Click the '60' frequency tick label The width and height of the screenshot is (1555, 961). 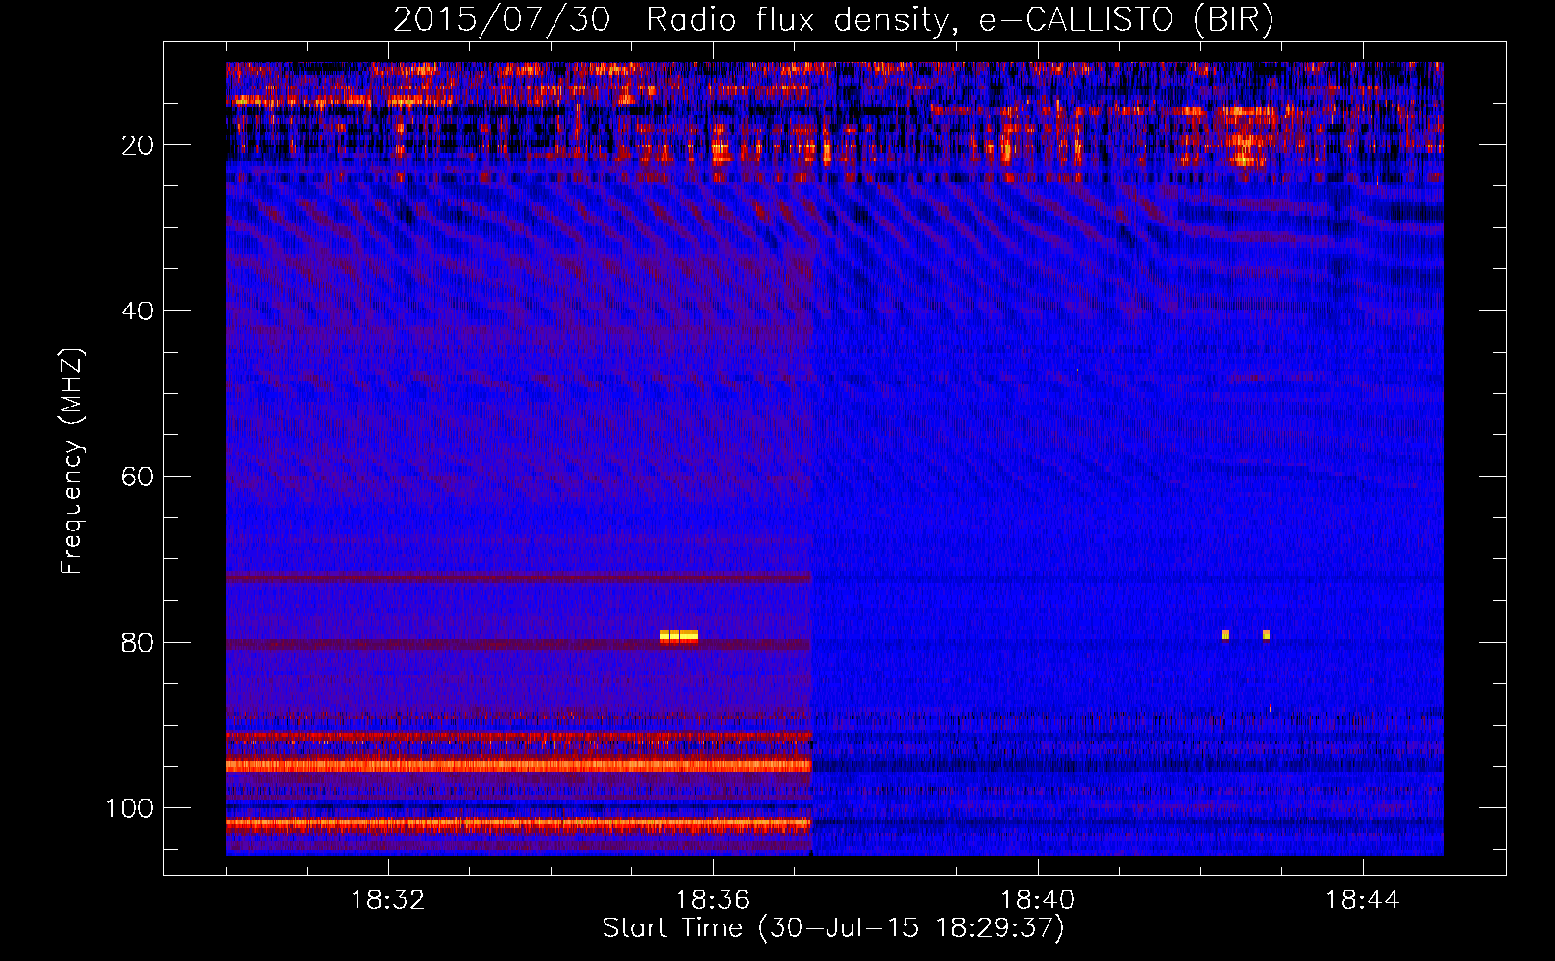click(x=138, y=477)
